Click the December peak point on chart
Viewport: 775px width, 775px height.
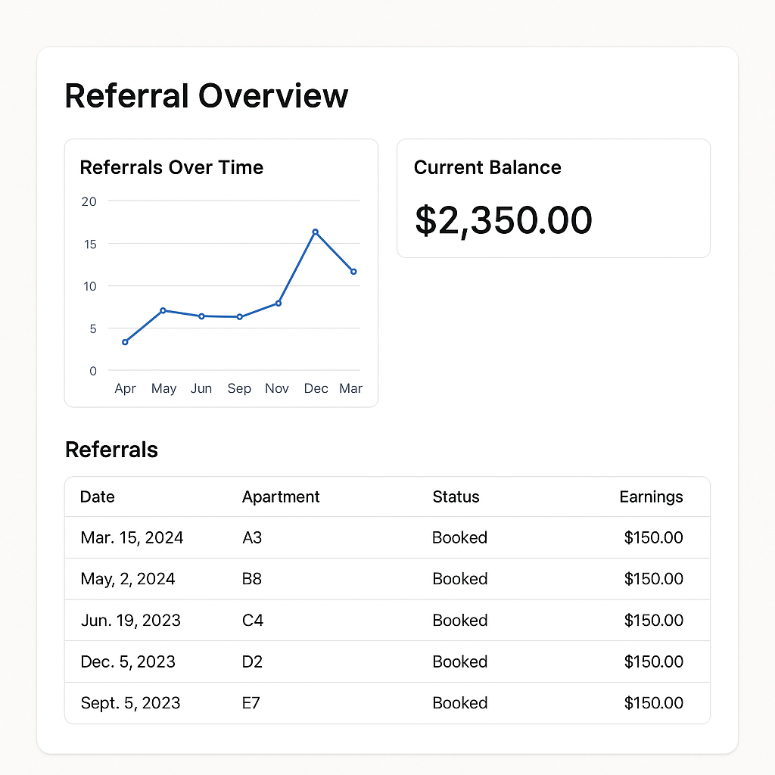(x=315, y=232)
